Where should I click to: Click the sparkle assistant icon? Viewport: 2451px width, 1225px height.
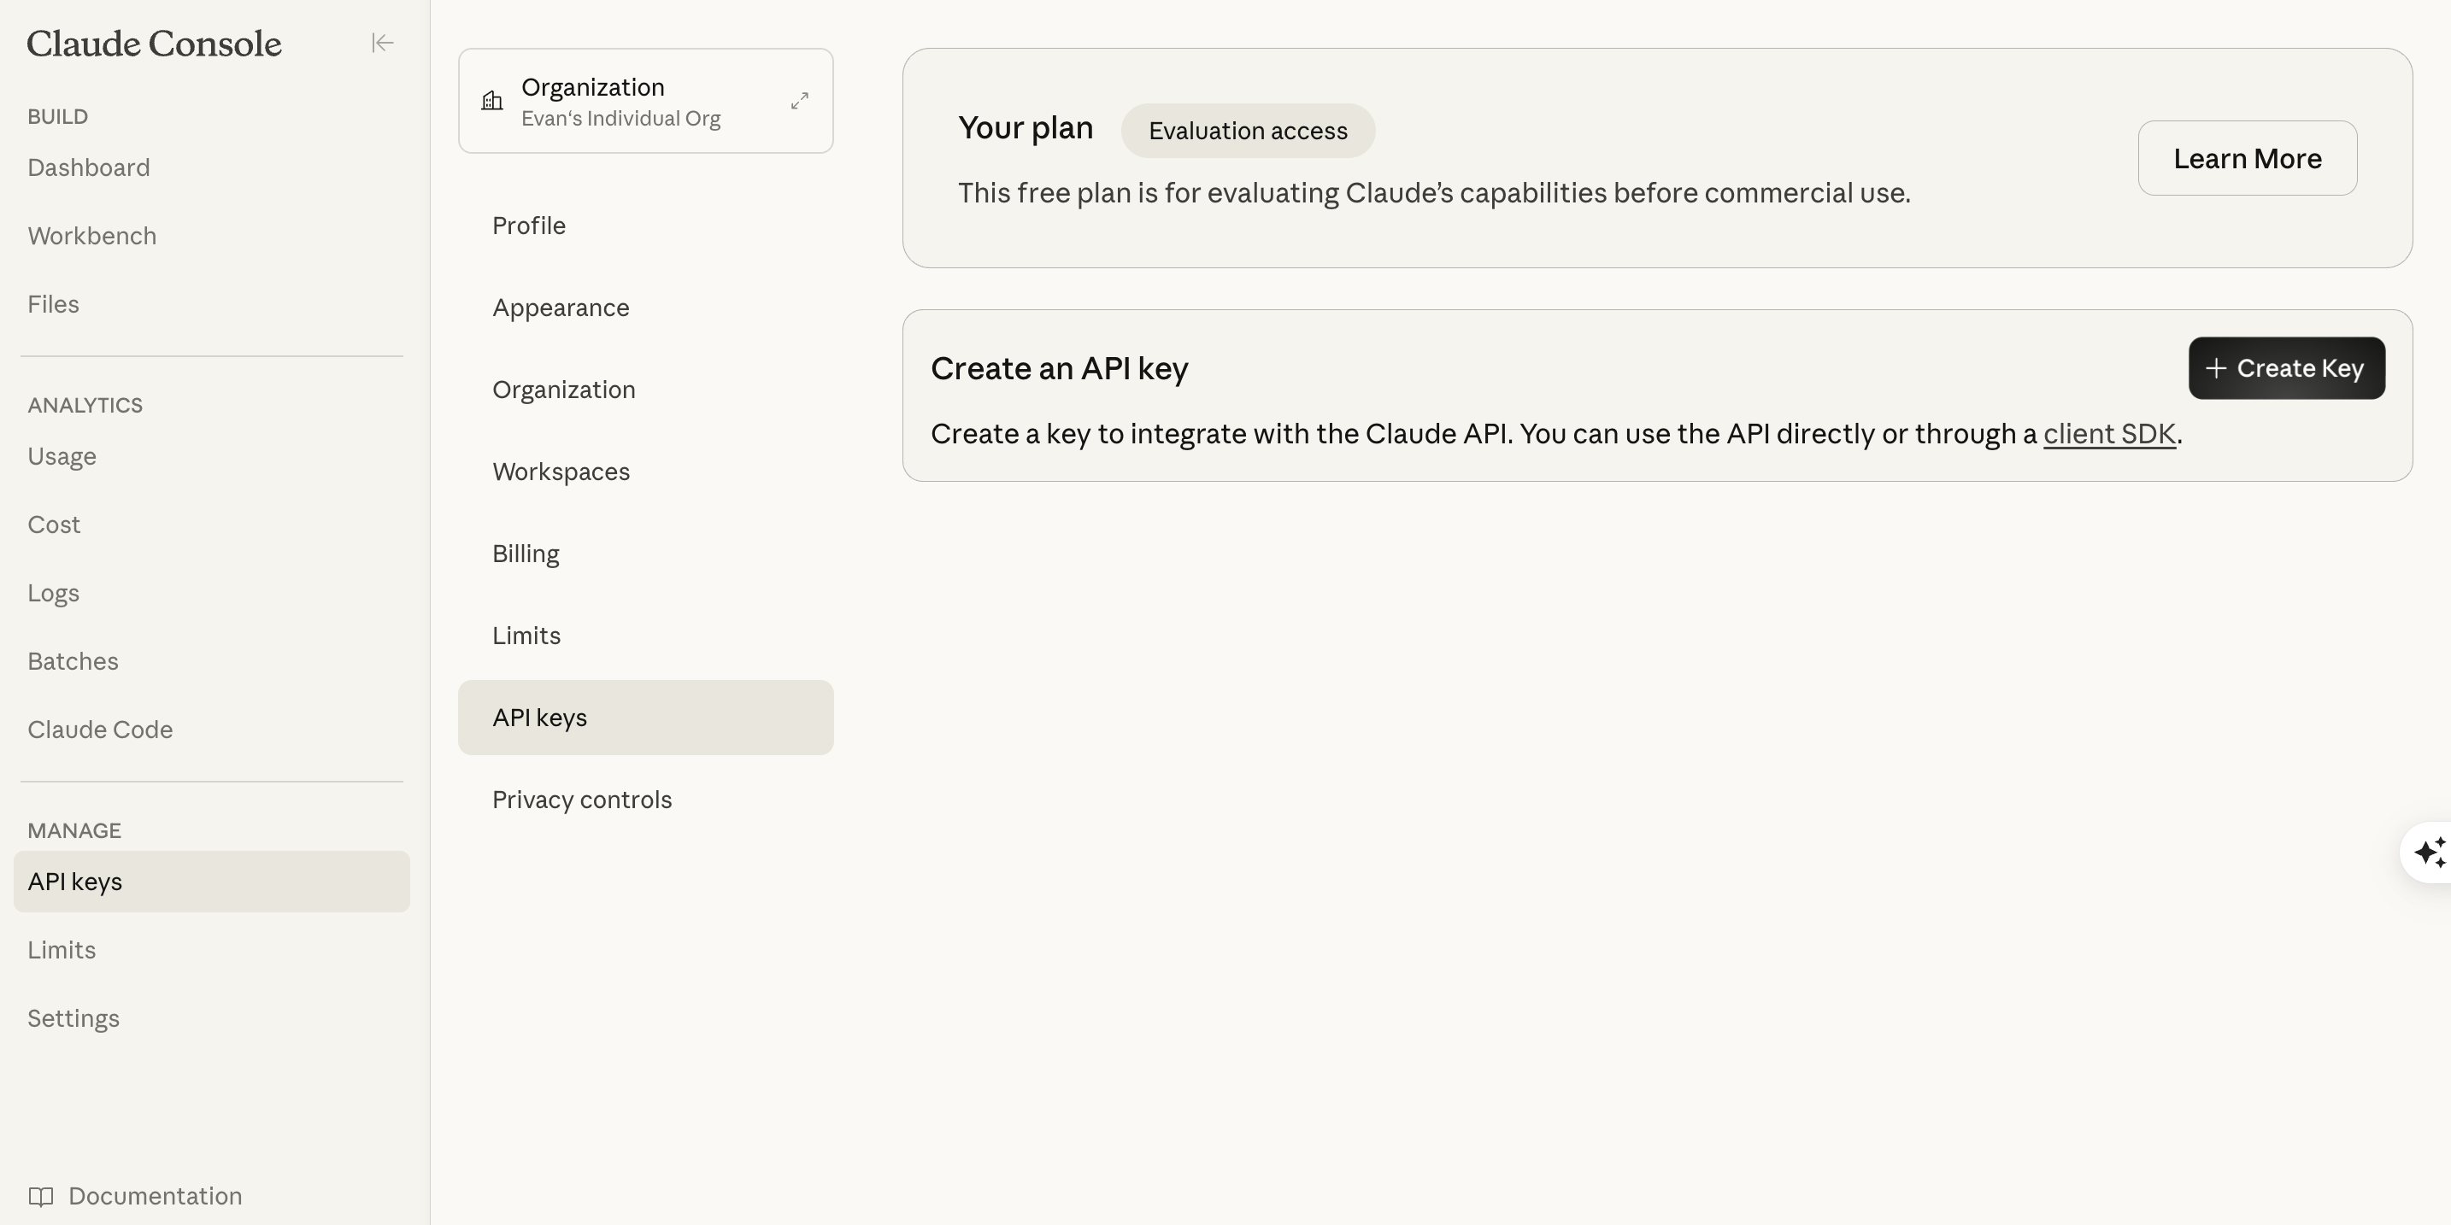pyautogui.click(x=2429, y=853)
